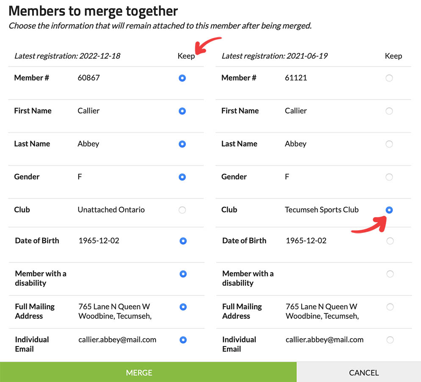Keep disability status from 2022 registration
The height and width of the screenshot is (382, 421).
coord(183,274)
